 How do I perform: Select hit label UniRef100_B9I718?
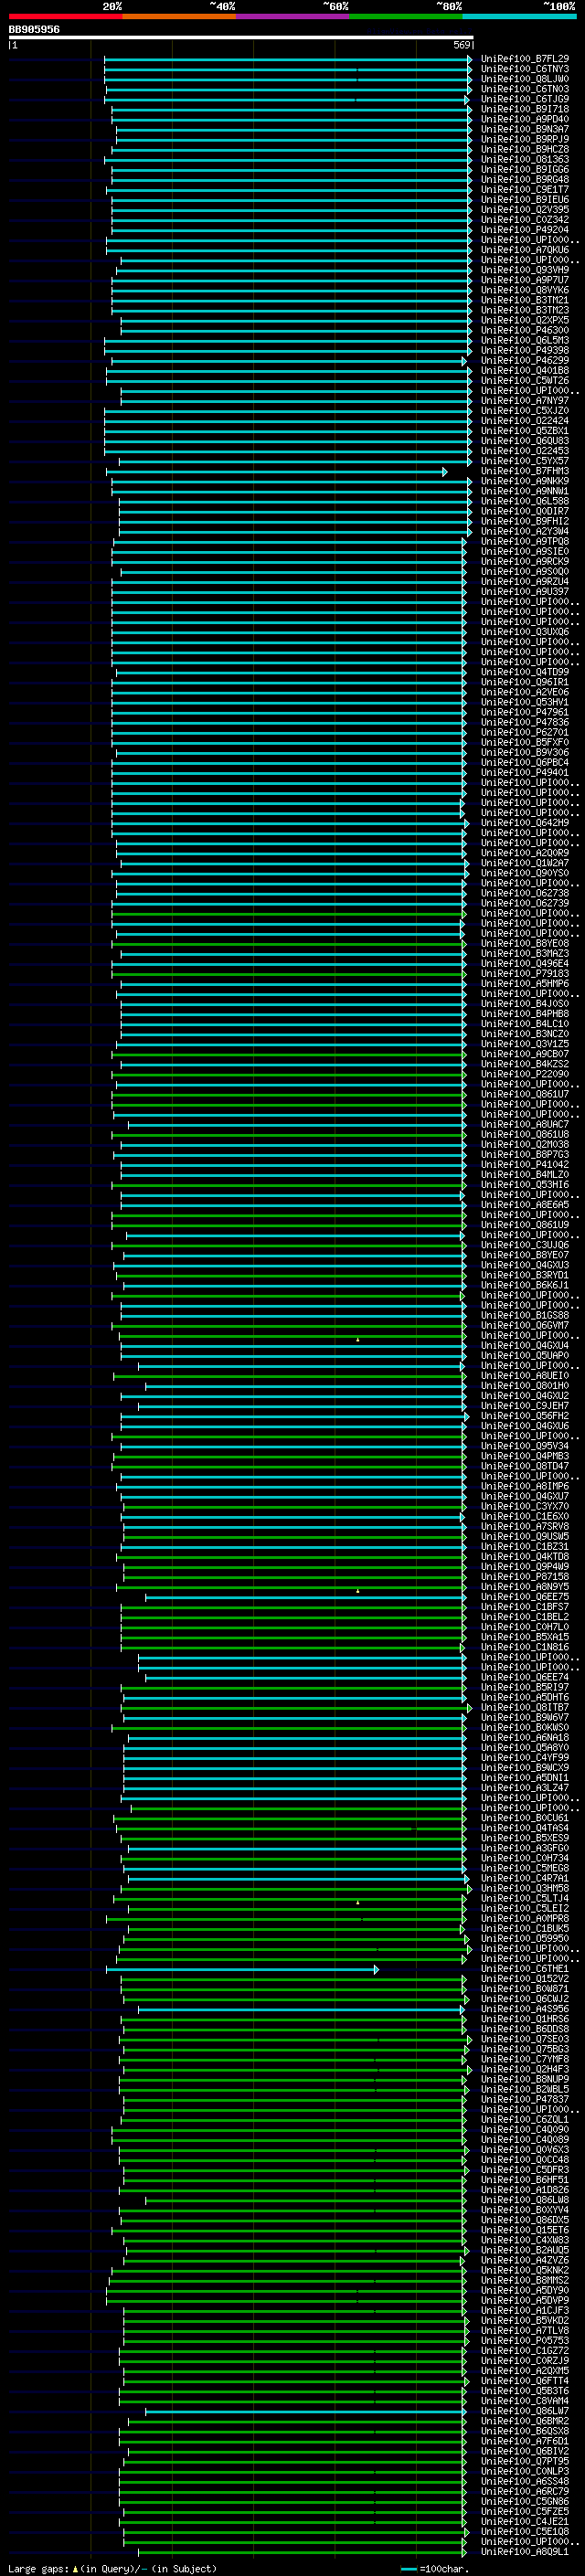pyautogui.click(x=525, y=109)
